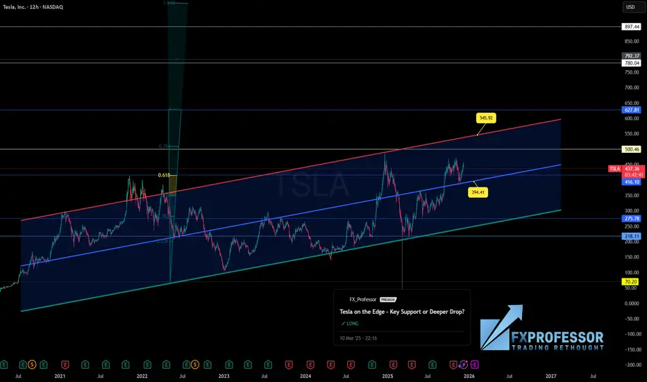
Task: Click the 792.37 price level label
Action: pyautogui.click(x=631, y=56)
